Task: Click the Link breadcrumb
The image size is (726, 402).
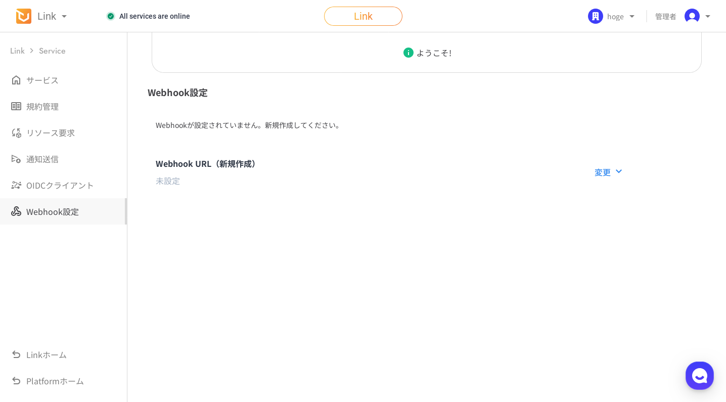Action: pyautogui.click(x=17, y=51)
